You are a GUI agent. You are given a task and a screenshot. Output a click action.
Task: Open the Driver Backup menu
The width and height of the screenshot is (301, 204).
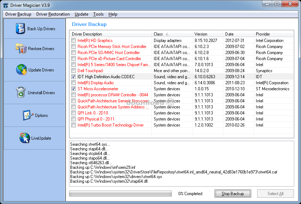(x=18, y=14)
